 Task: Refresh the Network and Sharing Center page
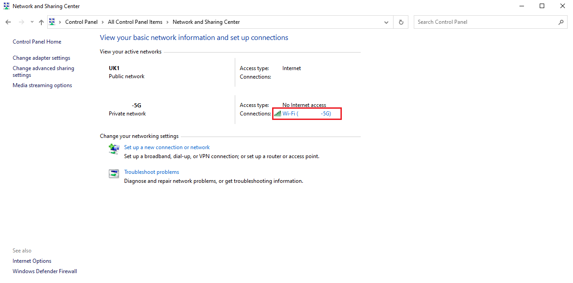click(401, 22)
